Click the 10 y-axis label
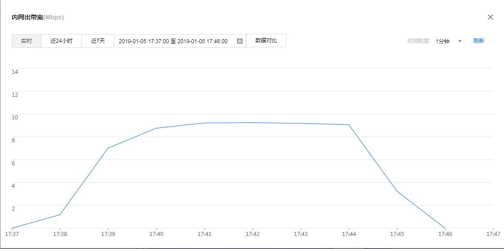 pos(14,117)
